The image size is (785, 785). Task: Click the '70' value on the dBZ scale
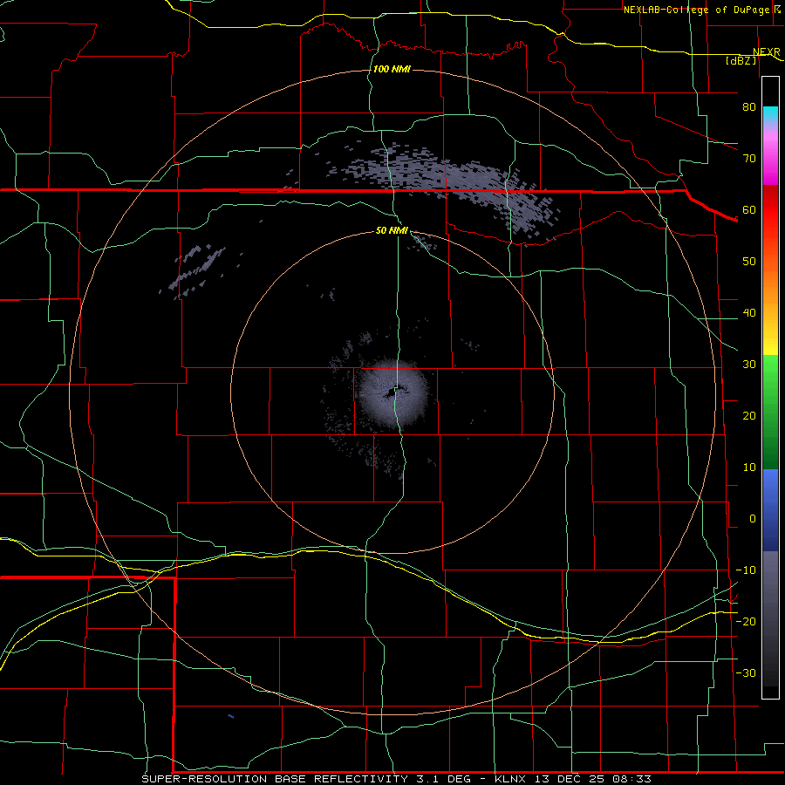[x=749, y=158]
